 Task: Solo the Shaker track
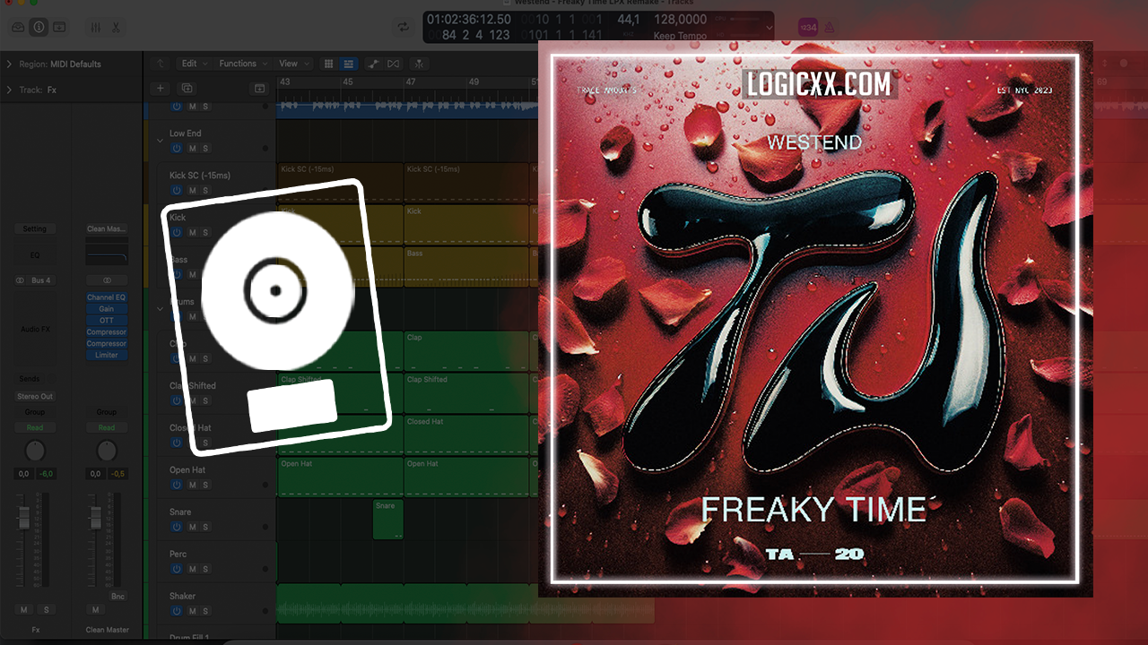(205, 611)
